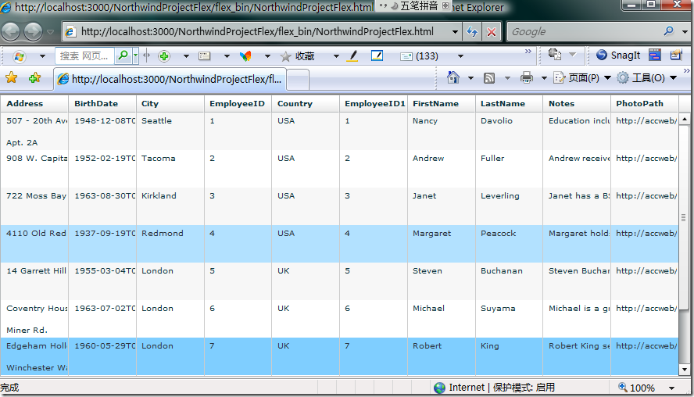The image size is (694, 397).
Task: Click the grid scrollbar up arrow
Action: [685, 119]
